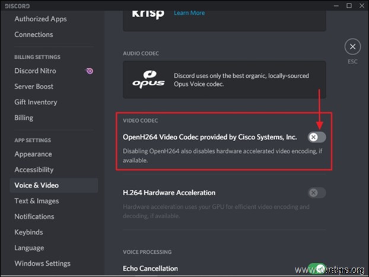Screen dimensions: 369x277
Task: Go to the Connections settings page
Action: [34, 34]
